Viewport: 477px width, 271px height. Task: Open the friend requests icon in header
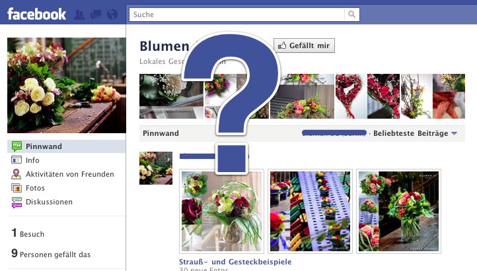click(x=79, y=15)
